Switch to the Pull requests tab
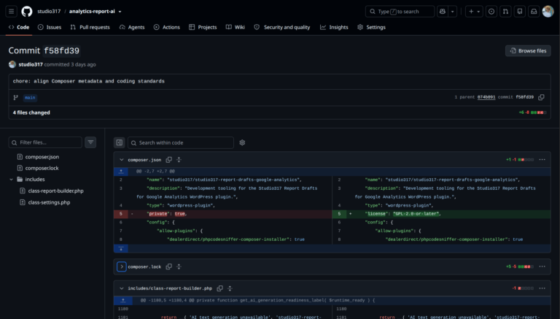Viewport: 560px width, 319px height. pyautogui.click(x=90, y=27)
